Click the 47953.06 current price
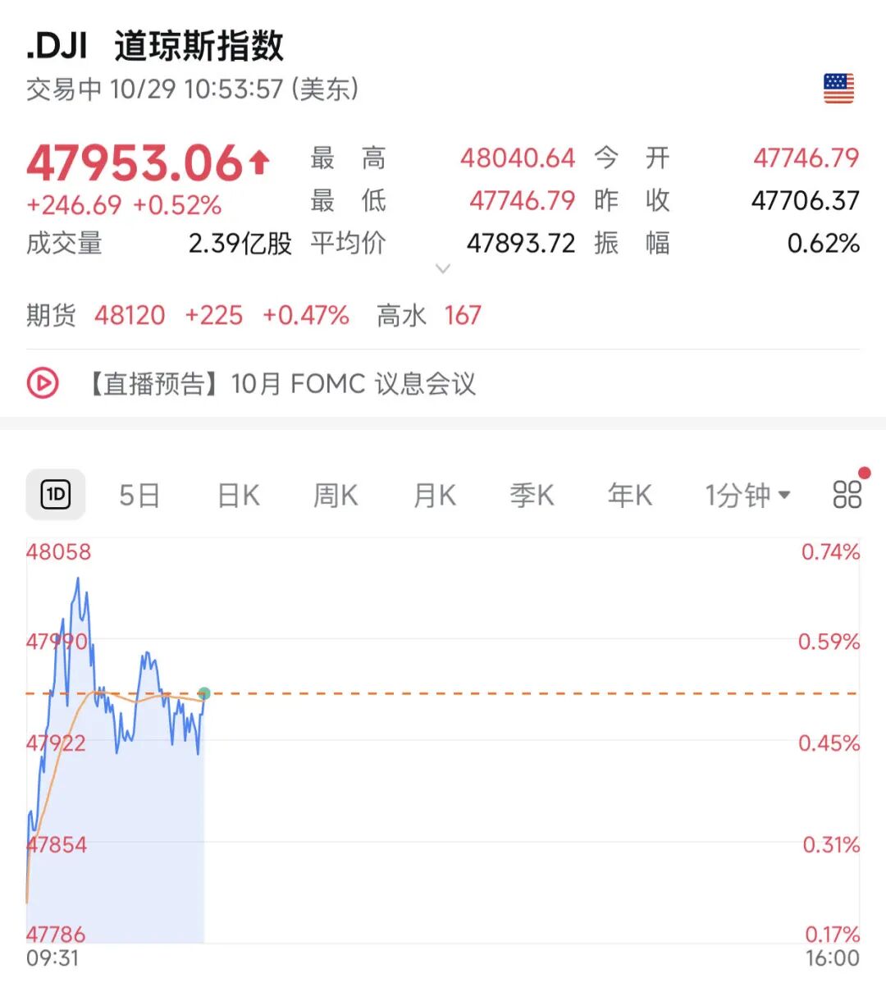The width and height of the screenshot is (886, 983). click(135, 162)
